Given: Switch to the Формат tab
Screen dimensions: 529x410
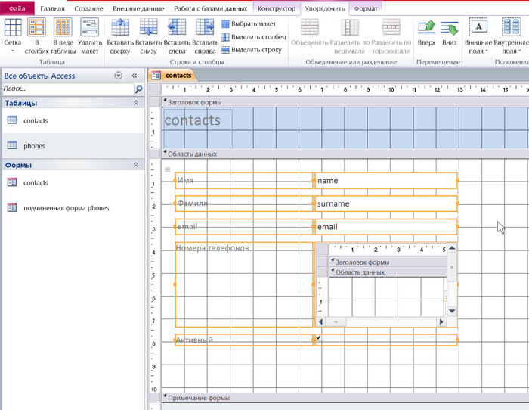Looking at the screenshot, I should coord(366,8).
